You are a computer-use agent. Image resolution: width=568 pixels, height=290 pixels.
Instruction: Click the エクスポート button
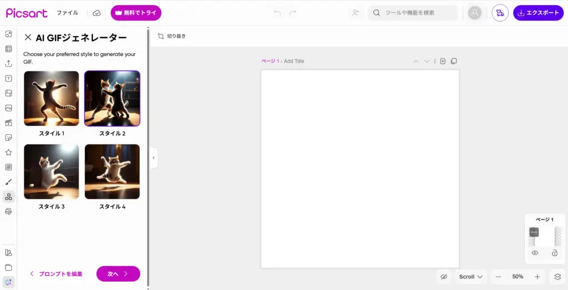pos(538,13)
